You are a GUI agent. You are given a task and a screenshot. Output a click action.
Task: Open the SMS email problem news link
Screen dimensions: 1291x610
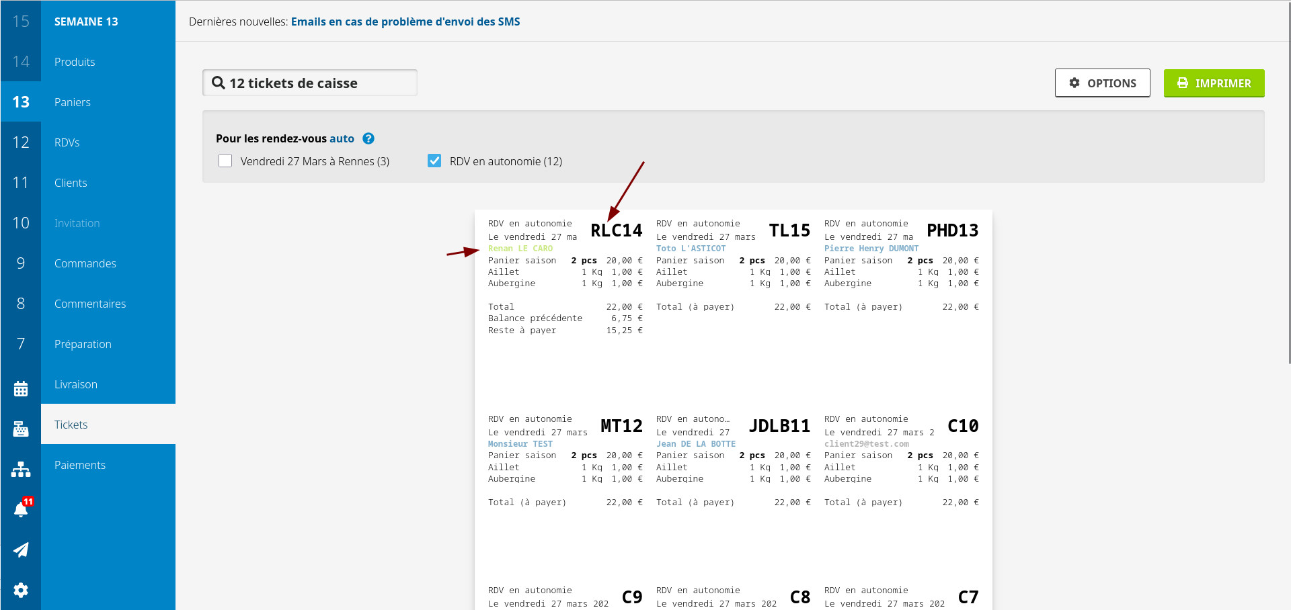405,21
